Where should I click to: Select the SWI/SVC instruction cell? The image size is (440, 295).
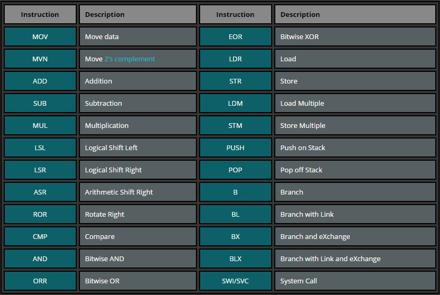pyautogui.click(x=236, y=281)
